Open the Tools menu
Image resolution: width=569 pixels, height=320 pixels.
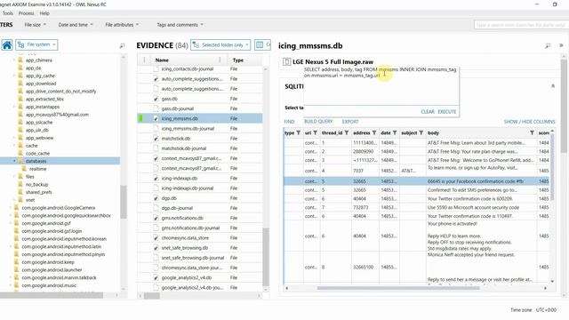[x=8, y=13]
